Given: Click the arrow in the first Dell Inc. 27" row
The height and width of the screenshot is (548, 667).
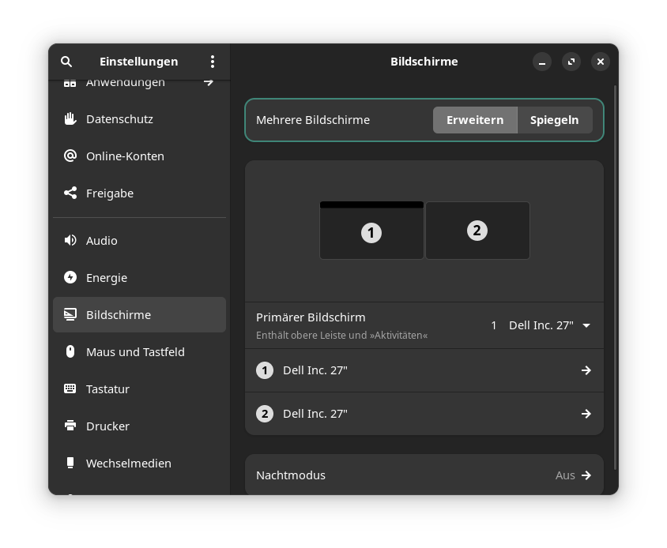Looking at the screenshot, I should click(x=586, y=370).
